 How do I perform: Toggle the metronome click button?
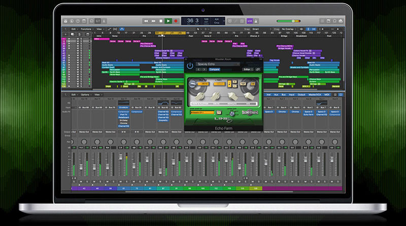(256, 21)
